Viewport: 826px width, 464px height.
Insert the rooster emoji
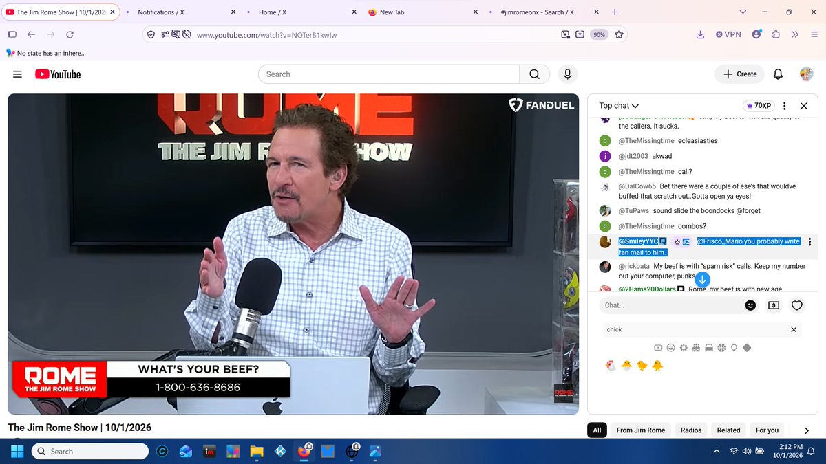click(x=611, y=366)
